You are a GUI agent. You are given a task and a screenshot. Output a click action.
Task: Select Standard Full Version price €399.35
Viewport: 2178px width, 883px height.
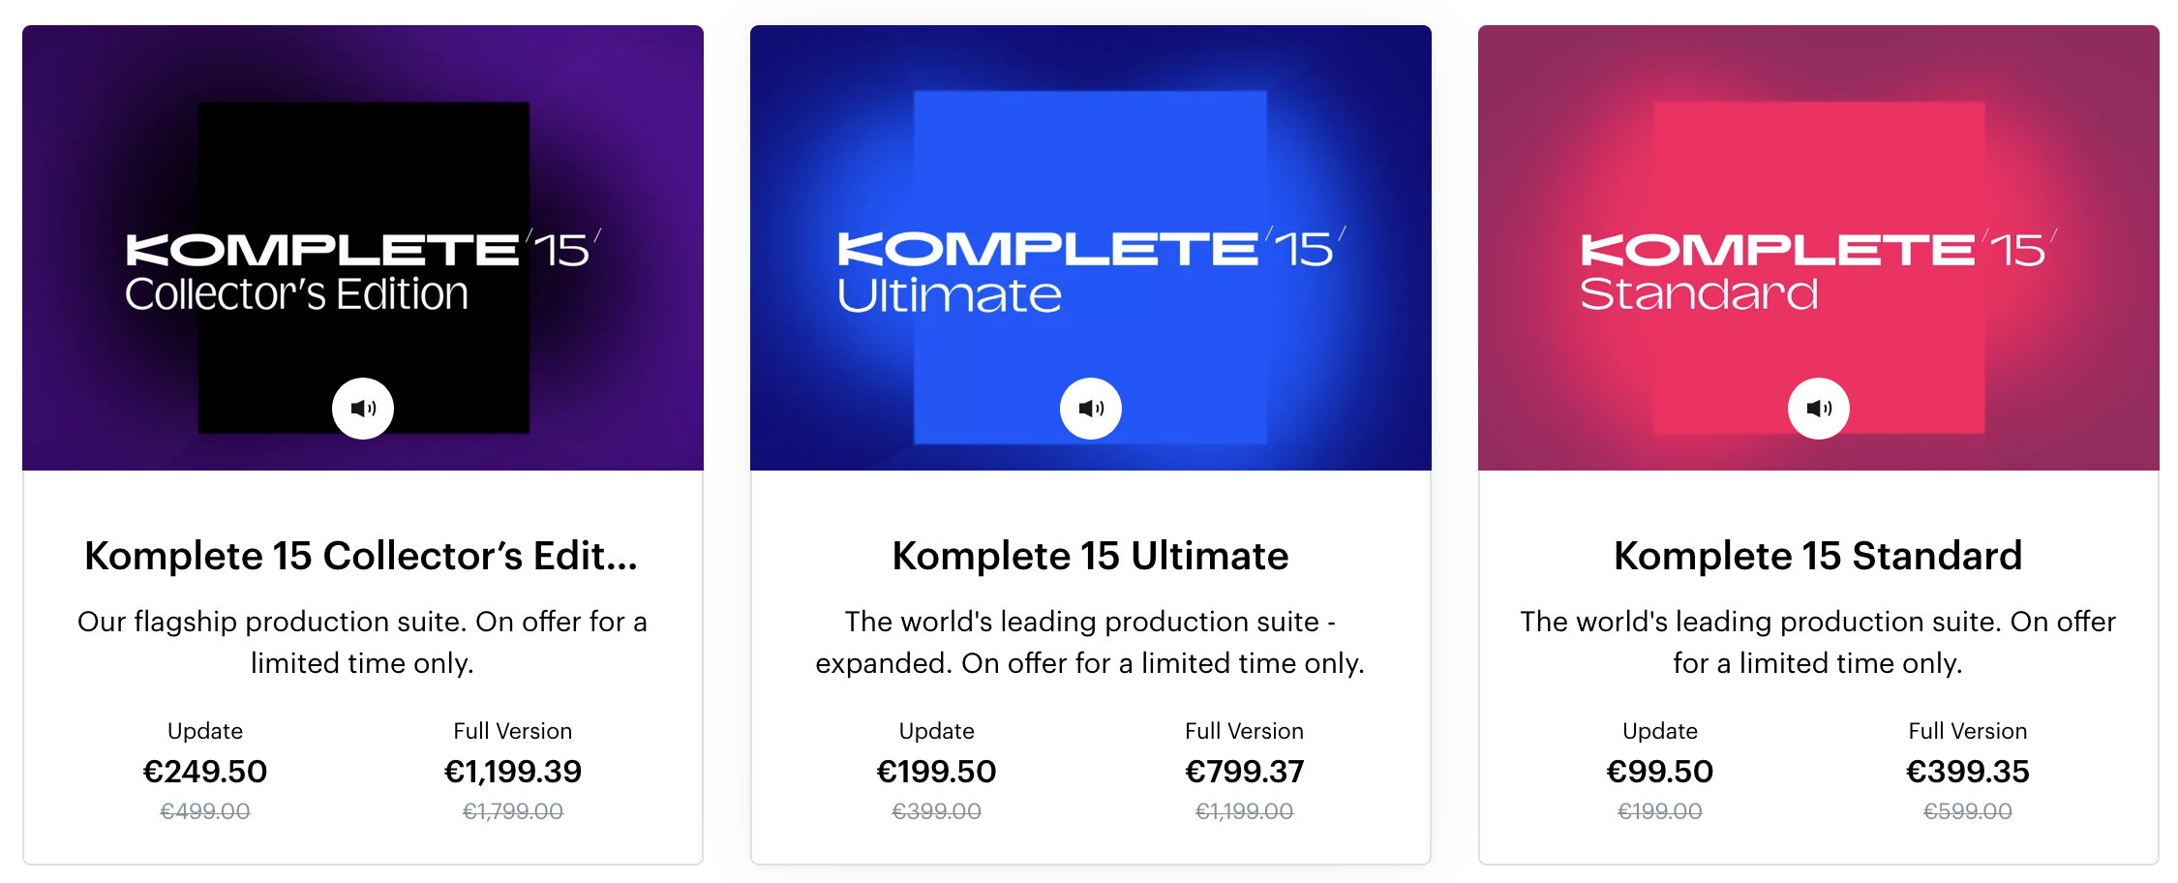tap(1968, 772)
